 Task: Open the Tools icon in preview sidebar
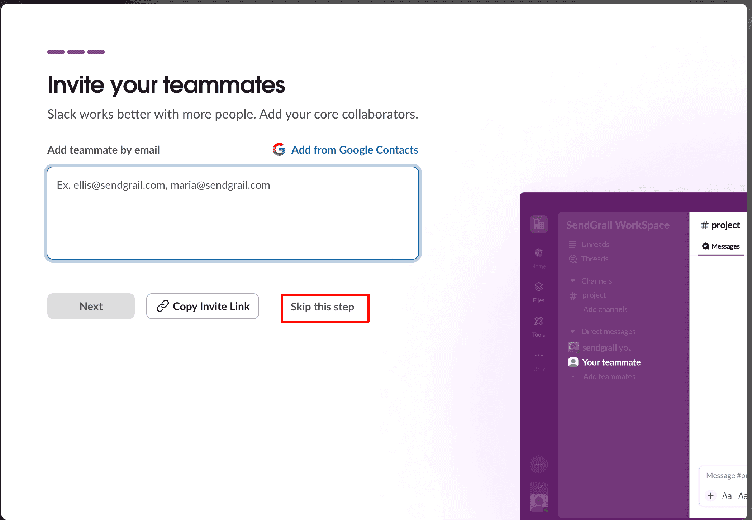(x=538, y=321)
